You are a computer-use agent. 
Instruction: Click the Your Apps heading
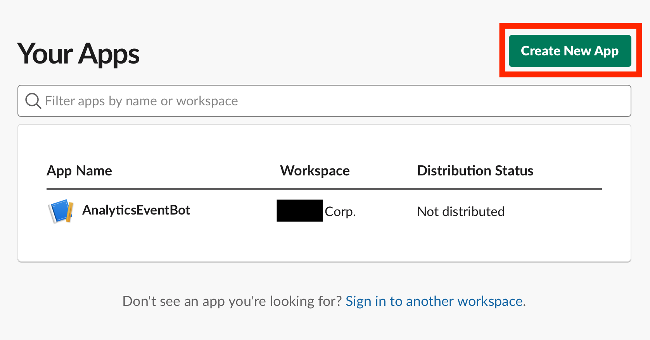point(78,54)
